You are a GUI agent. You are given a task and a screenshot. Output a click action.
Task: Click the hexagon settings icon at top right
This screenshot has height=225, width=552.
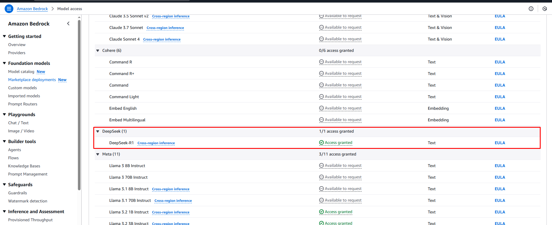[x=545, y=9]
